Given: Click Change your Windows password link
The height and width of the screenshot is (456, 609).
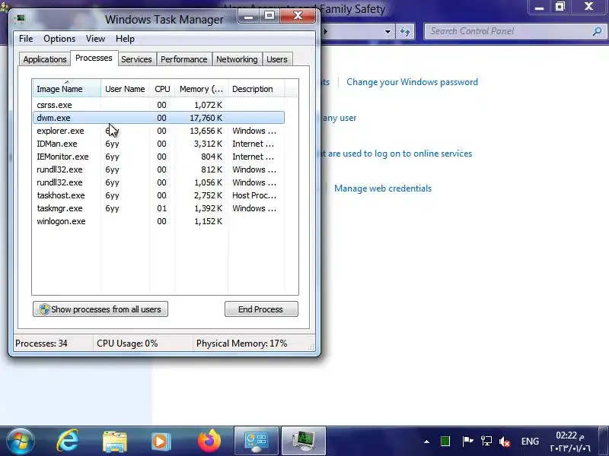Looking at the screenshot, I should click(x=412, y=82).
